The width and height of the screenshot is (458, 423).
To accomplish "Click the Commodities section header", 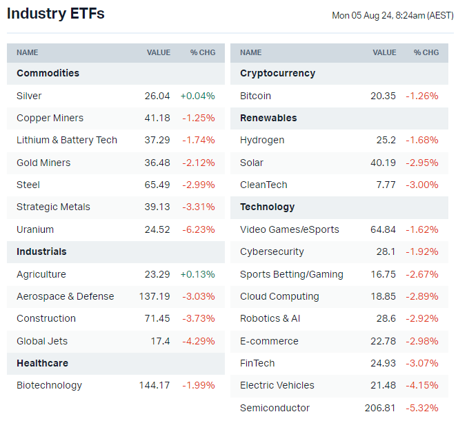I will point(48,73).
